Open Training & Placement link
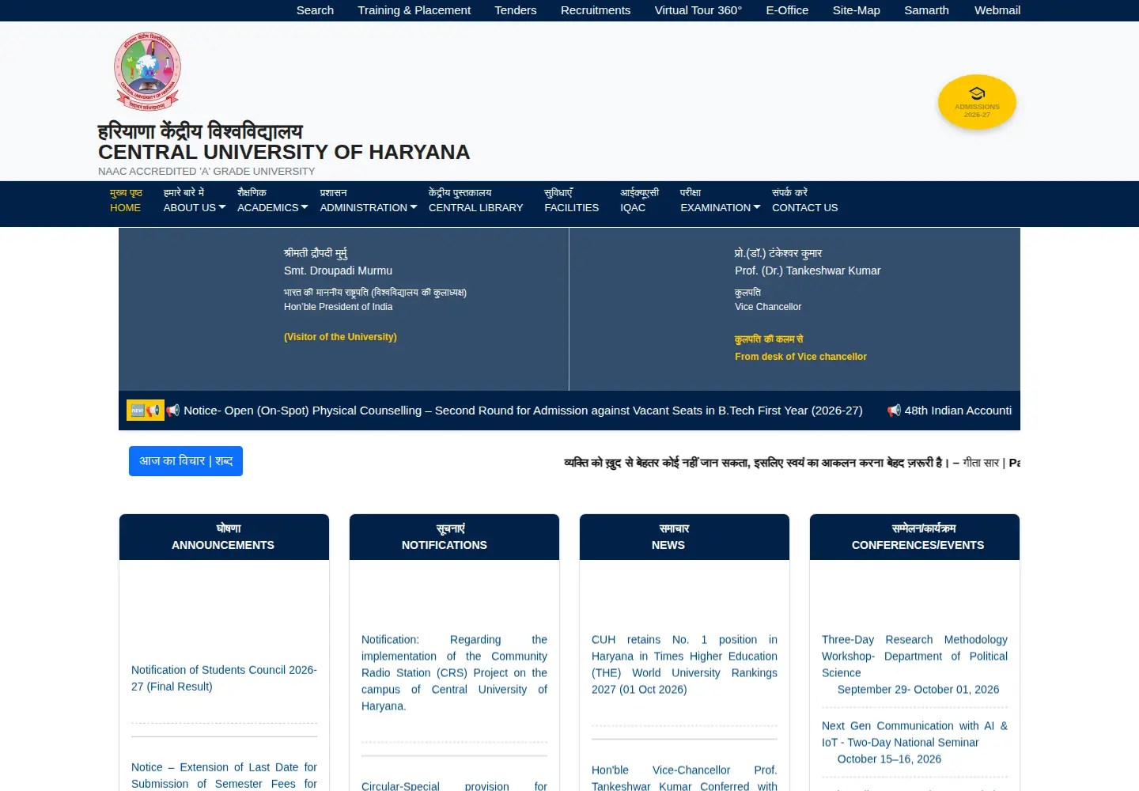 pos(414,10)
